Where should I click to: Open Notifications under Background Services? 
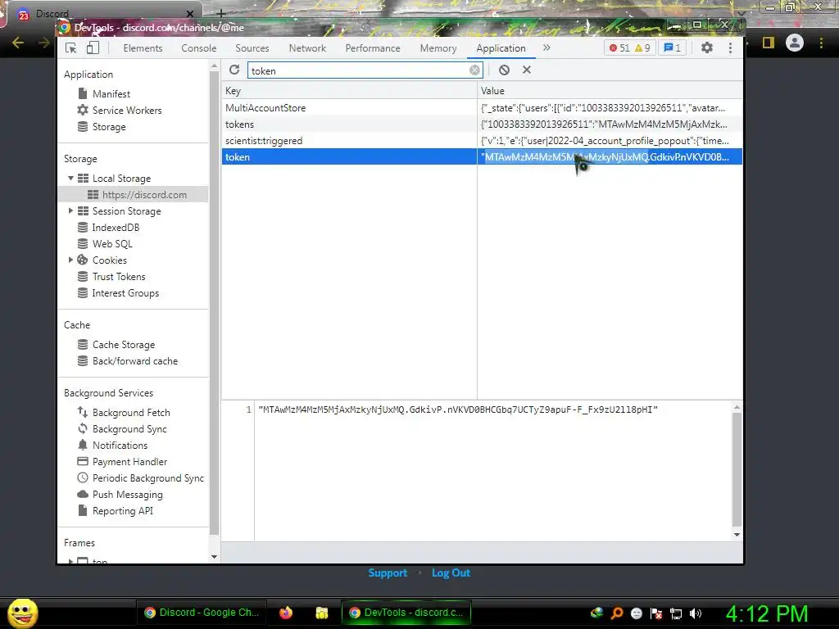coord(120,445)
